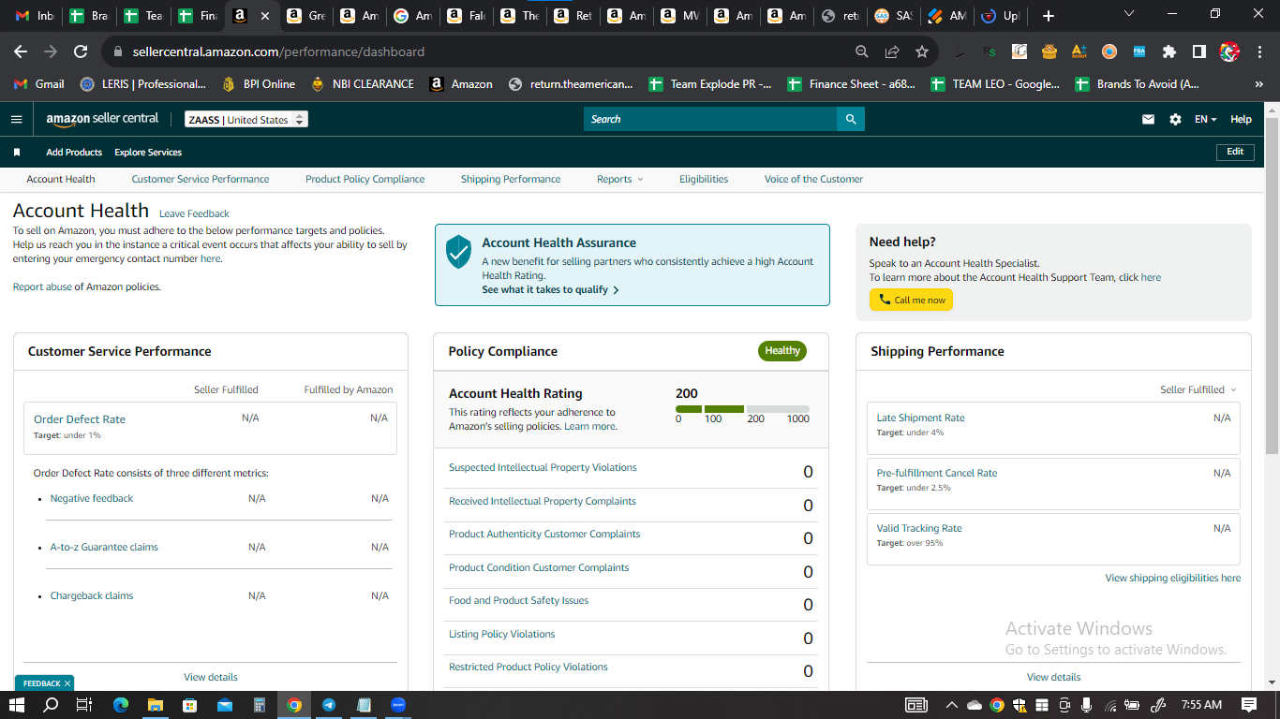Viewport: 1280px width, 719px height.
Task: Click the Seller Central search magnifier button
Action: click(x=851, y=119)
